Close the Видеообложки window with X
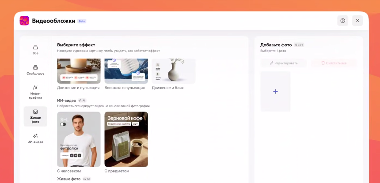The image size is (380, 183). 357,21
